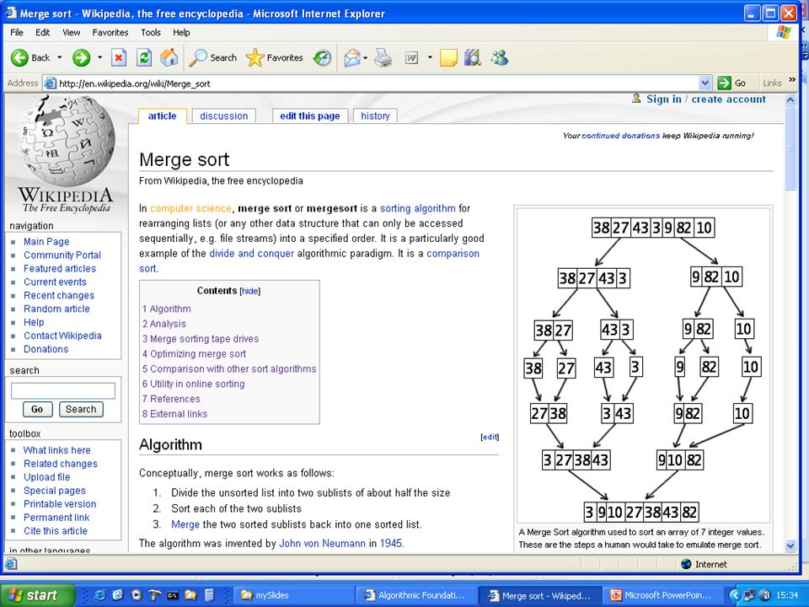Open the Favorites menu
Image resolution: width=809 pixels, height=607 pixels.
coord(110,33)
